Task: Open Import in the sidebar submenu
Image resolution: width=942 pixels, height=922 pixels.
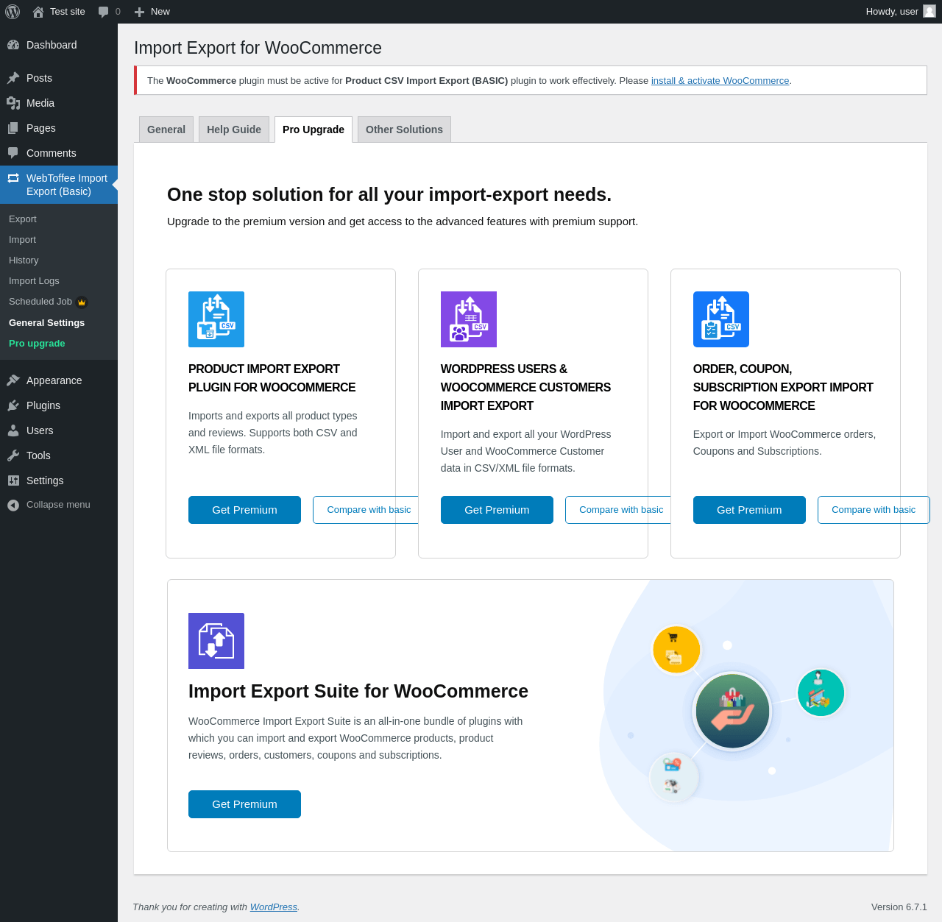Action: pyautogui.click(x=59, y=240)
